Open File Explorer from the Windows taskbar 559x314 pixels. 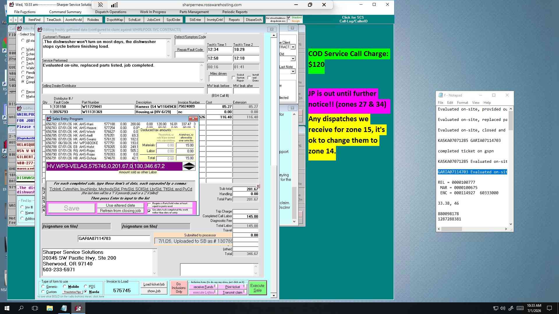(49, 308)
